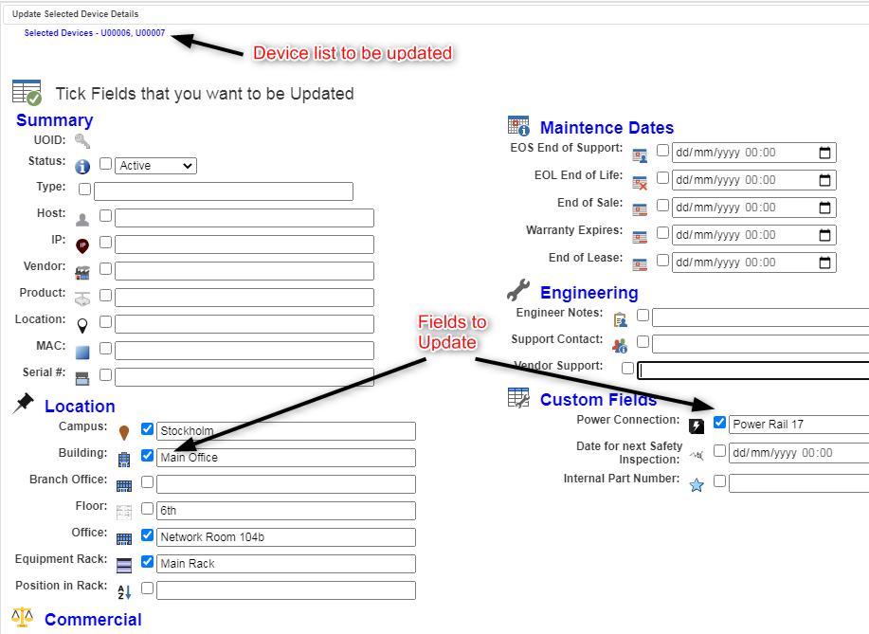Open the End of Sale date picker
This screenshot has height=634, width=869.
click(x=824, y=208)
